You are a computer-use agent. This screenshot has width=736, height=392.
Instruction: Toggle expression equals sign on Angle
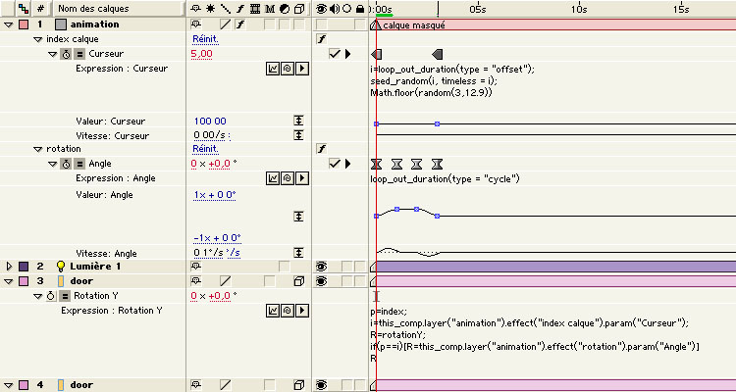[x=79, y=164]
